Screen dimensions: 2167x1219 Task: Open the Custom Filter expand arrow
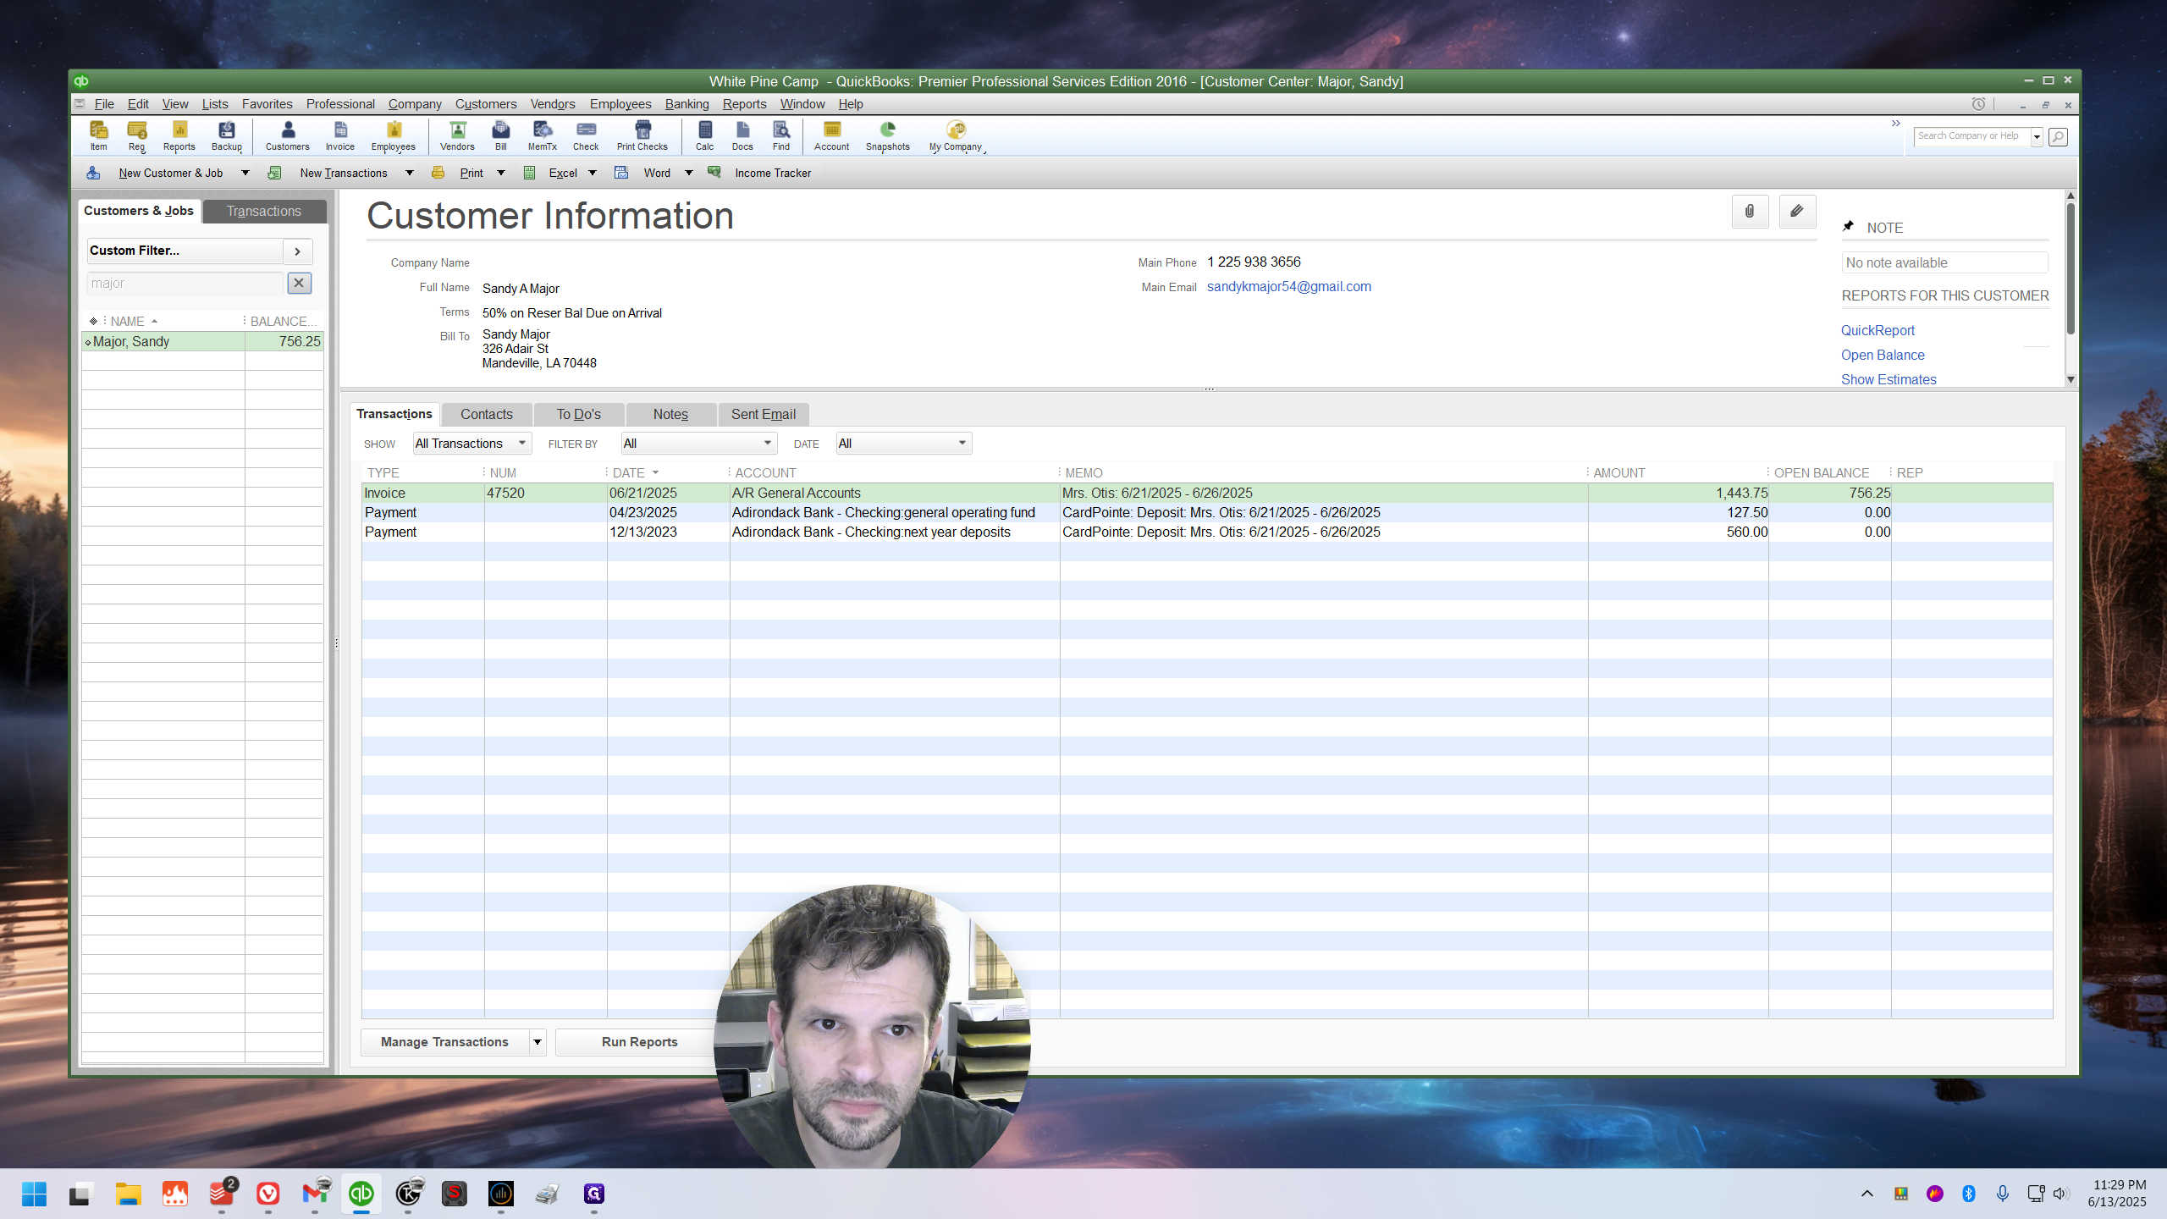coord(298,251)
